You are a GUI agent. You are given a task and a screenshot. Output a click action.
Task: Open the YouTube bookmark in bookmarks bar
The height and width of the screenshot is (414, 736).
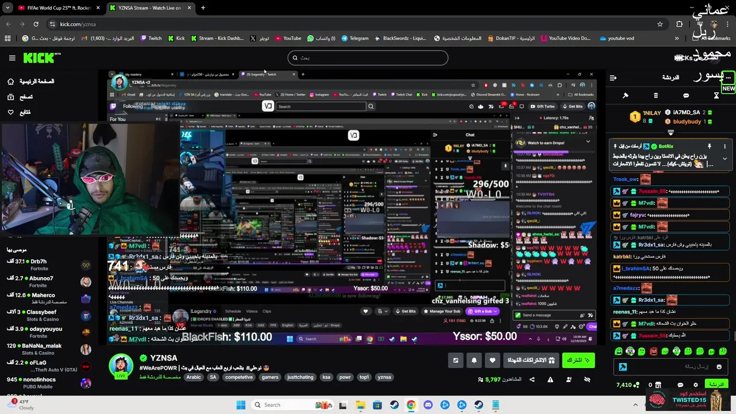pyautogui.click(x=288, y=39)
